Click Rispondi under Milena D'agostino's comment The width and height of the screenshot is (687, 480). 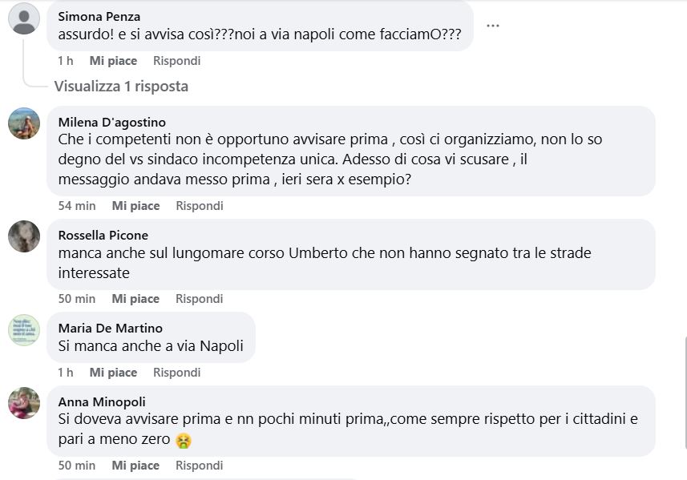click(x=199, y=206)
